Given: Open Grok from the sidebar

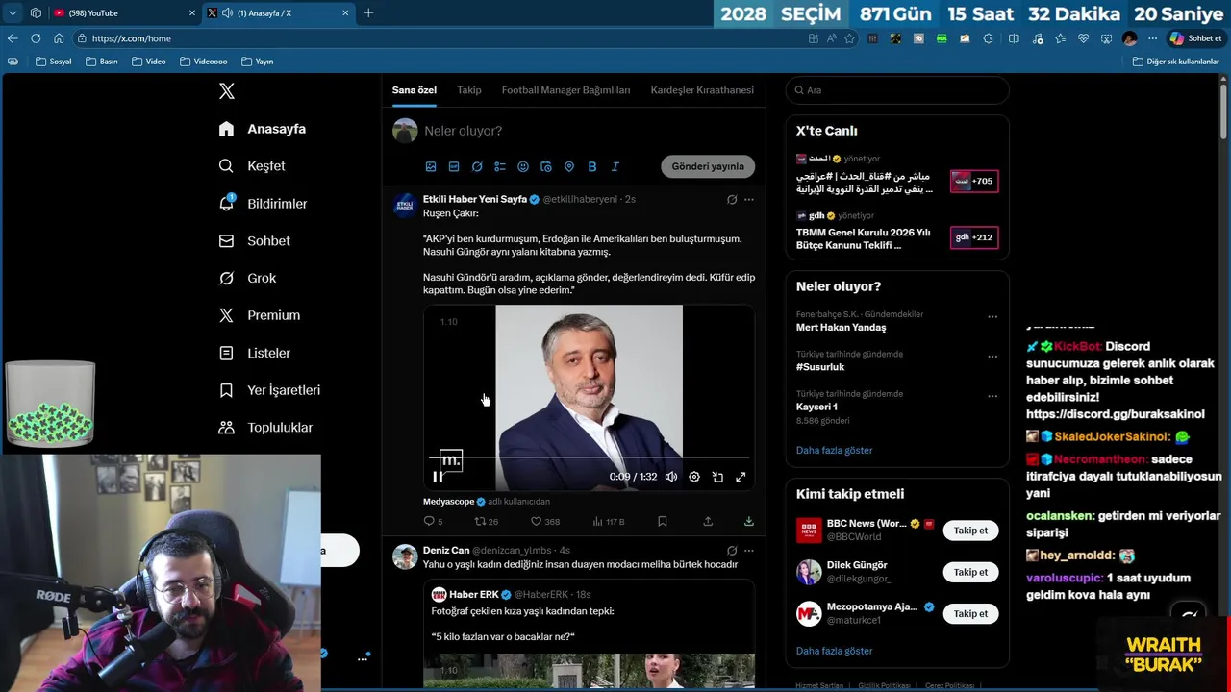Looking at the screenshot, I should [x=248, y=278].
